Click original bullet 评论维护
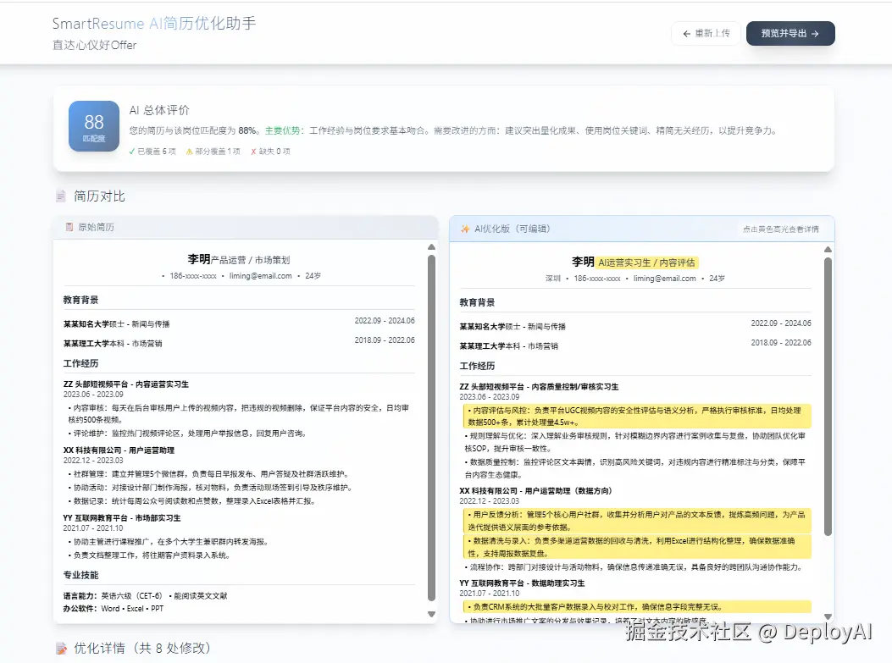892x663 pixels. [x=189, y=434]
